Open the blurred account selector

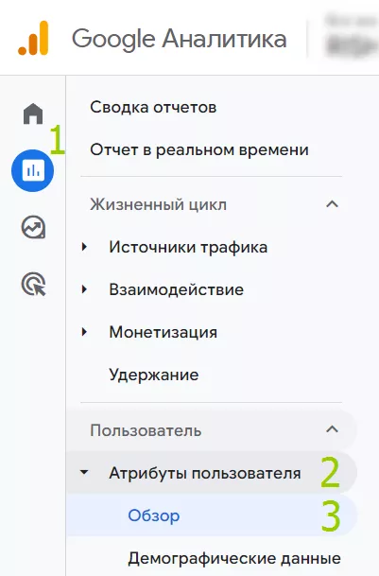click(351, 37)
